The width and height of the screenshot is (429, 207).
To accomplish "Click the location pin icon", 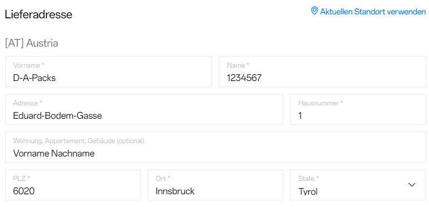I will [x=314, y=11].
